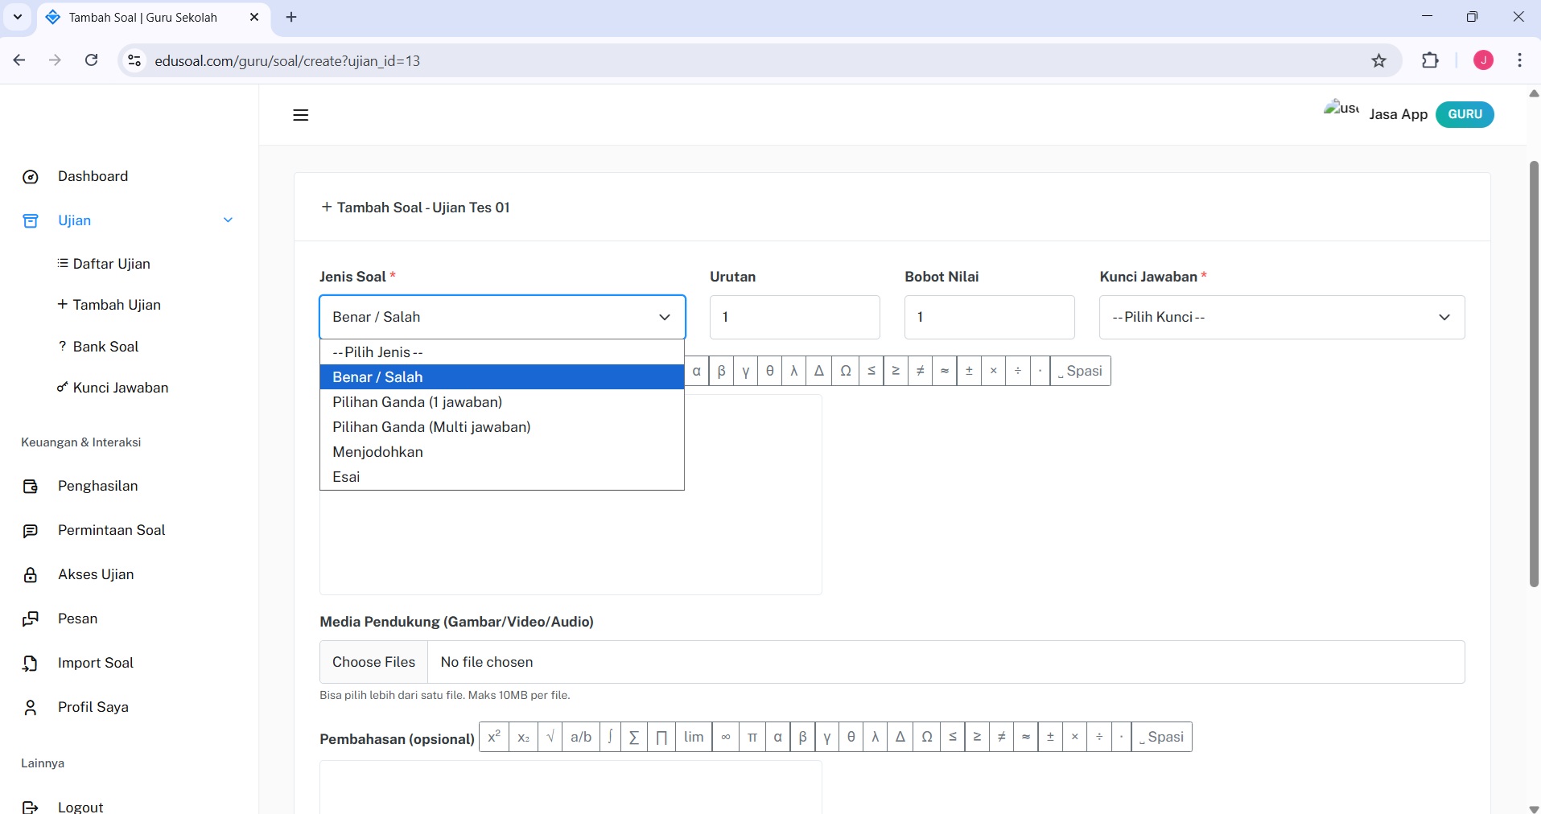
Task: Open the Kunci Jawaban dropdown
Action: (1281, 317)
